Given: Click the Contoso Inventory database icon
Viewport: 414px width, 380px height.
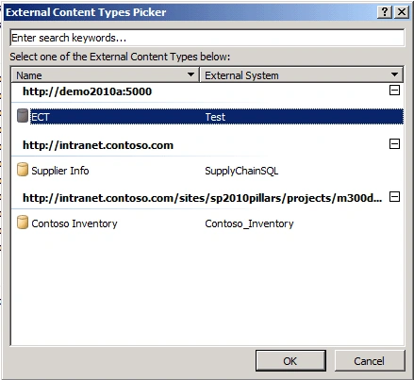Looking at the screenshot, I should (x=23, y=223).
